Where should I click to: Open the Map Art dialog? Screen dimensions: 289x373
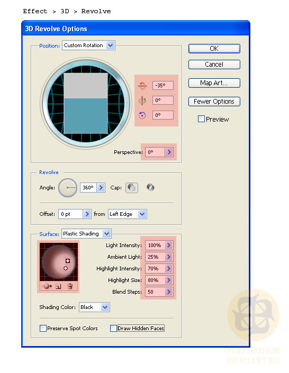(x=214, y=83)
